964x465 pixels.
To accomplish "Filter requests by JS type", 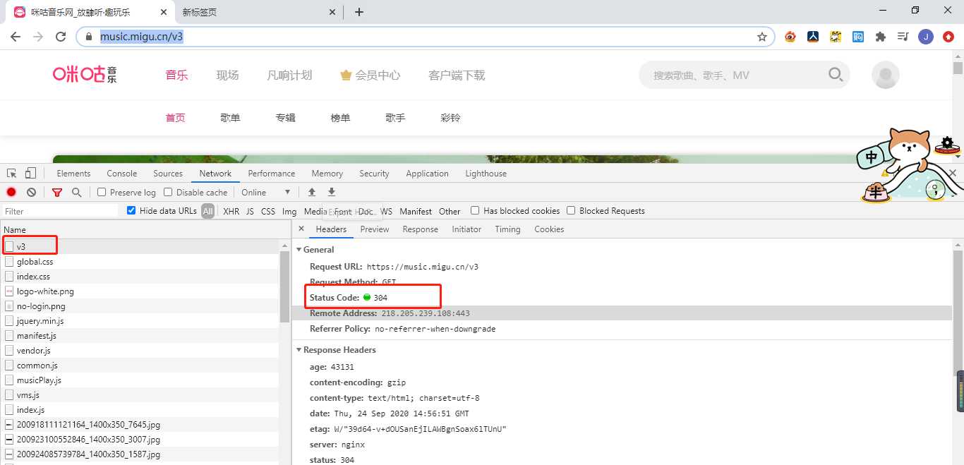I will coord(250,211).
